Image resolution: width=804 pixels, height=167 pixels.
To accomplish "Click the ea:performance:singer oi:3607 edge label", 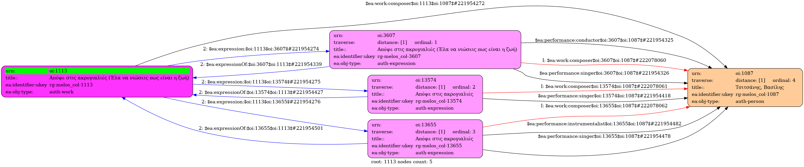I will tap(604, 73).
